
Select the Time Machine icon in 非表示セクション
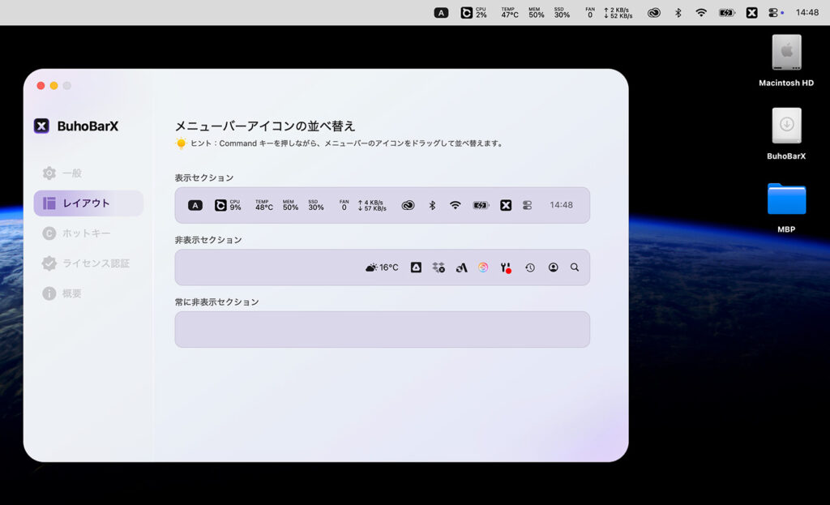(530, 267)
